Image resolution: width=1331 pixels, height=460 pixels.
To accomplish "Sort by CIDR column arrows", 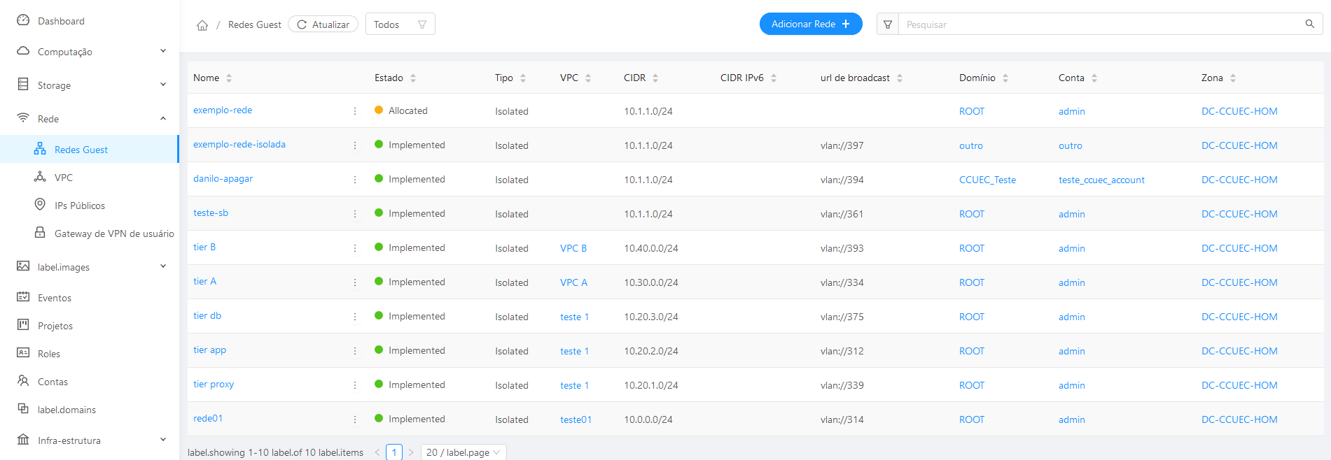I will click(x=655, y=78).
